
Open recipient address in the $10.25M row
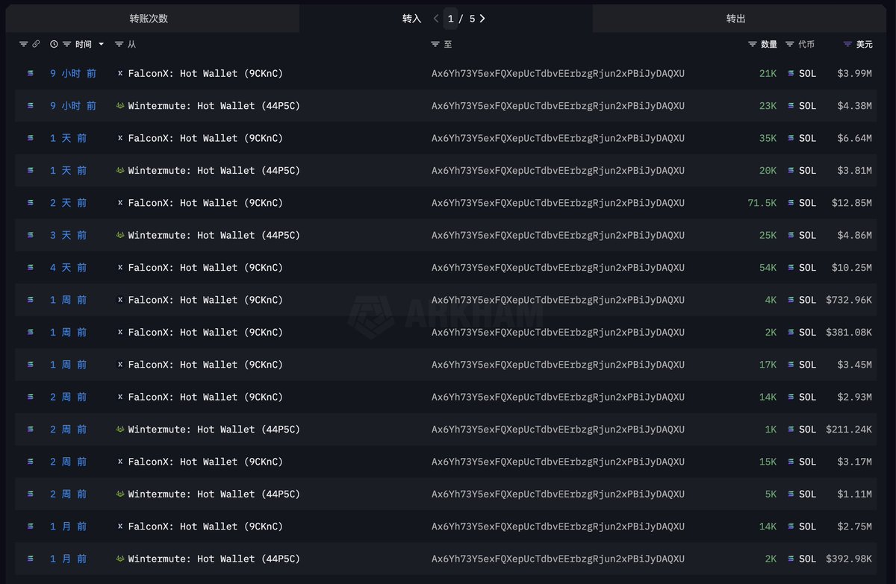(x=558, y=267)
